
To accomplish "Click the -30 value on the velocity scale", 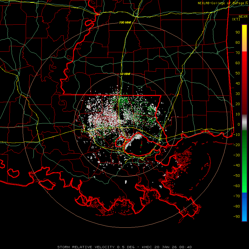I will (x=237, y=155).
